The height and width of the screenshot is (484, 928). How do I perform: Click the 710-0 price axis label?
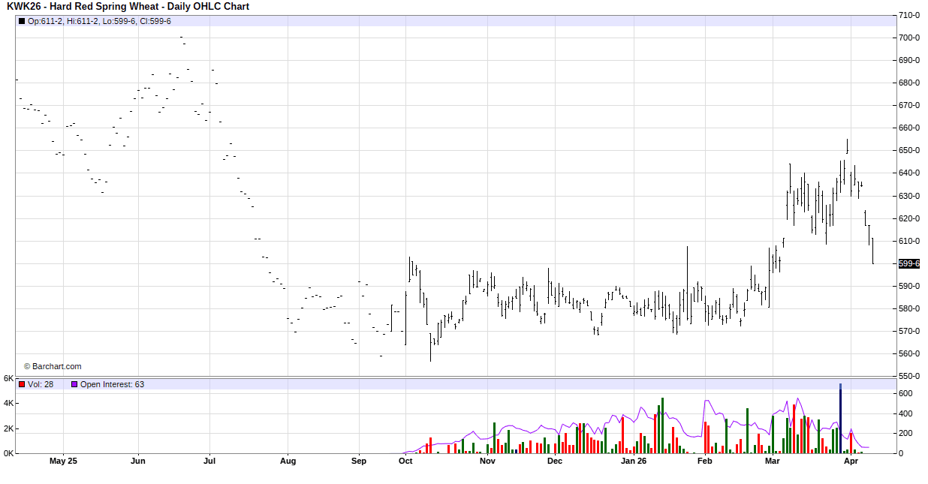[909, 15]
